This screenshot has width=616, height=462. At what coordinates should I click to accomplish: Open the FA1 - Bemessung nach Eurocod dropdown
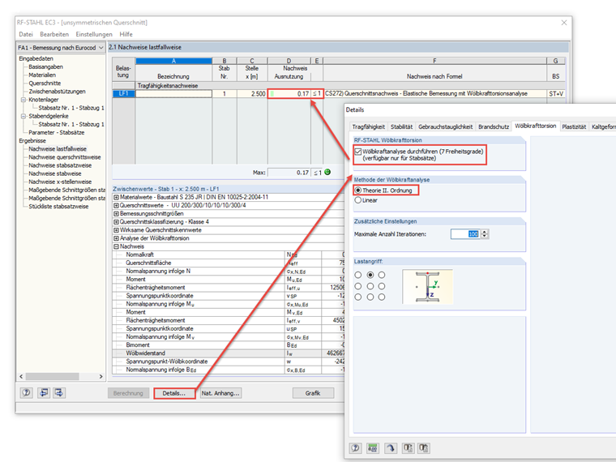coord(61,48)
